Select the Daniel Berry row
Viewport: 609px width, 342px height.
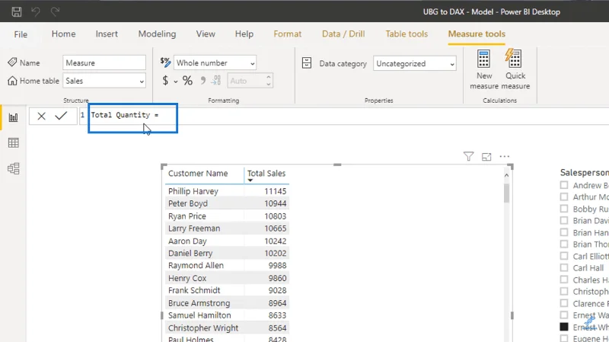pyautogui.click(x=227, y=253)
